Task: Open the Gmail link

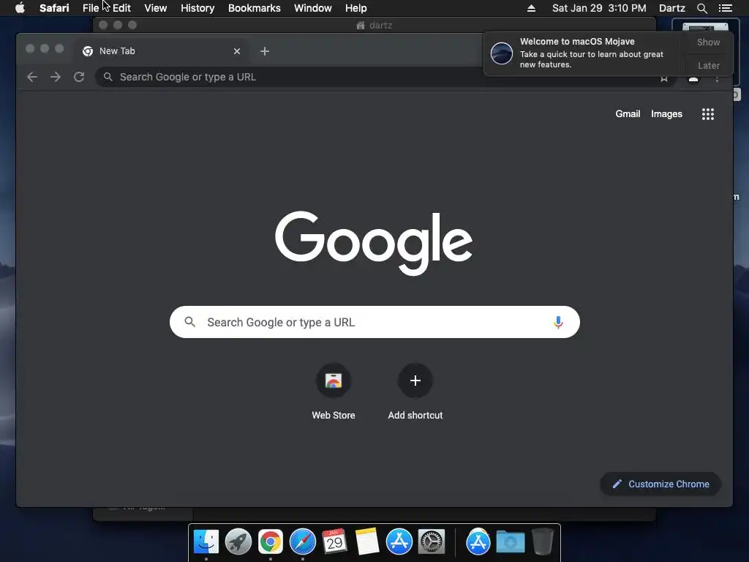Action: click(x=628, y=113)
